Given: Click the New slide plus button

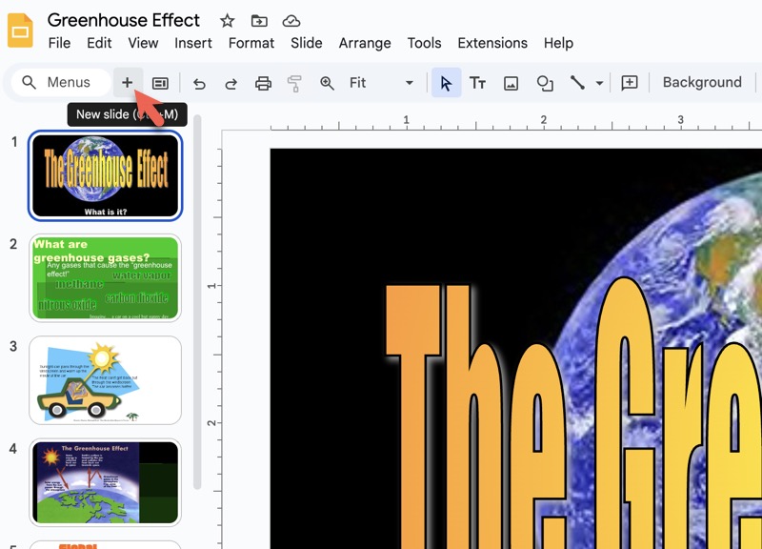Looking at the screenshot, I should pyautogui.click(x=128, y=83).
